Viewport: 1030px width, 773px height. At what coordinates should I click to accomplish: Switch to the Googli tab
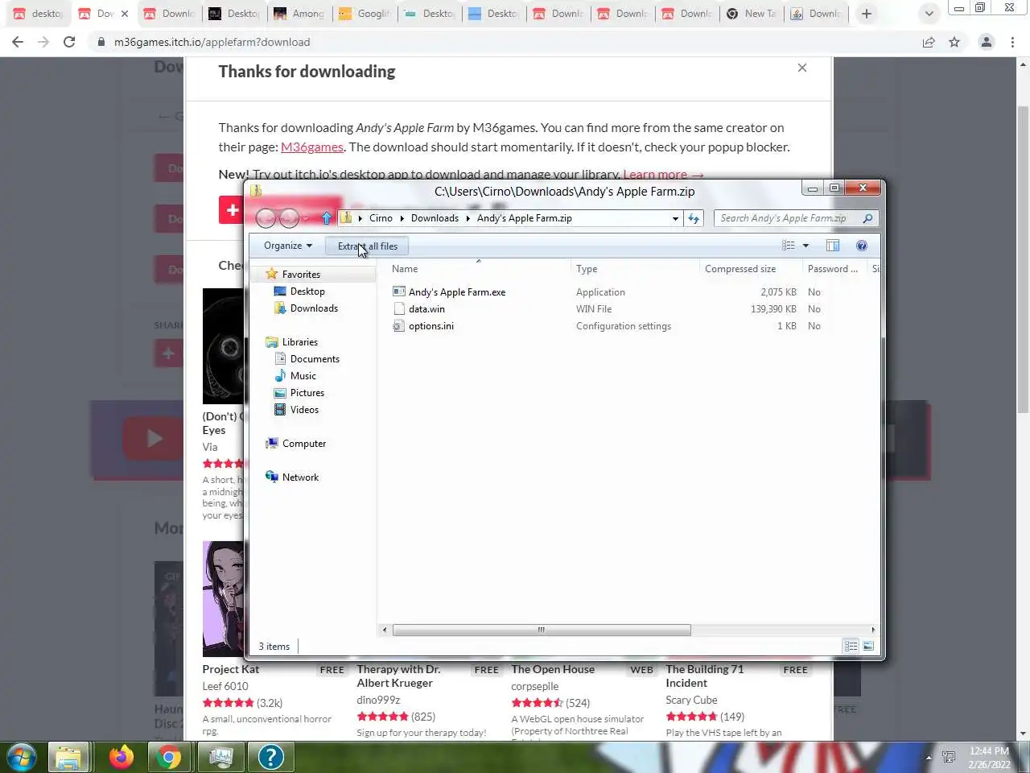[x=364, y=14]
